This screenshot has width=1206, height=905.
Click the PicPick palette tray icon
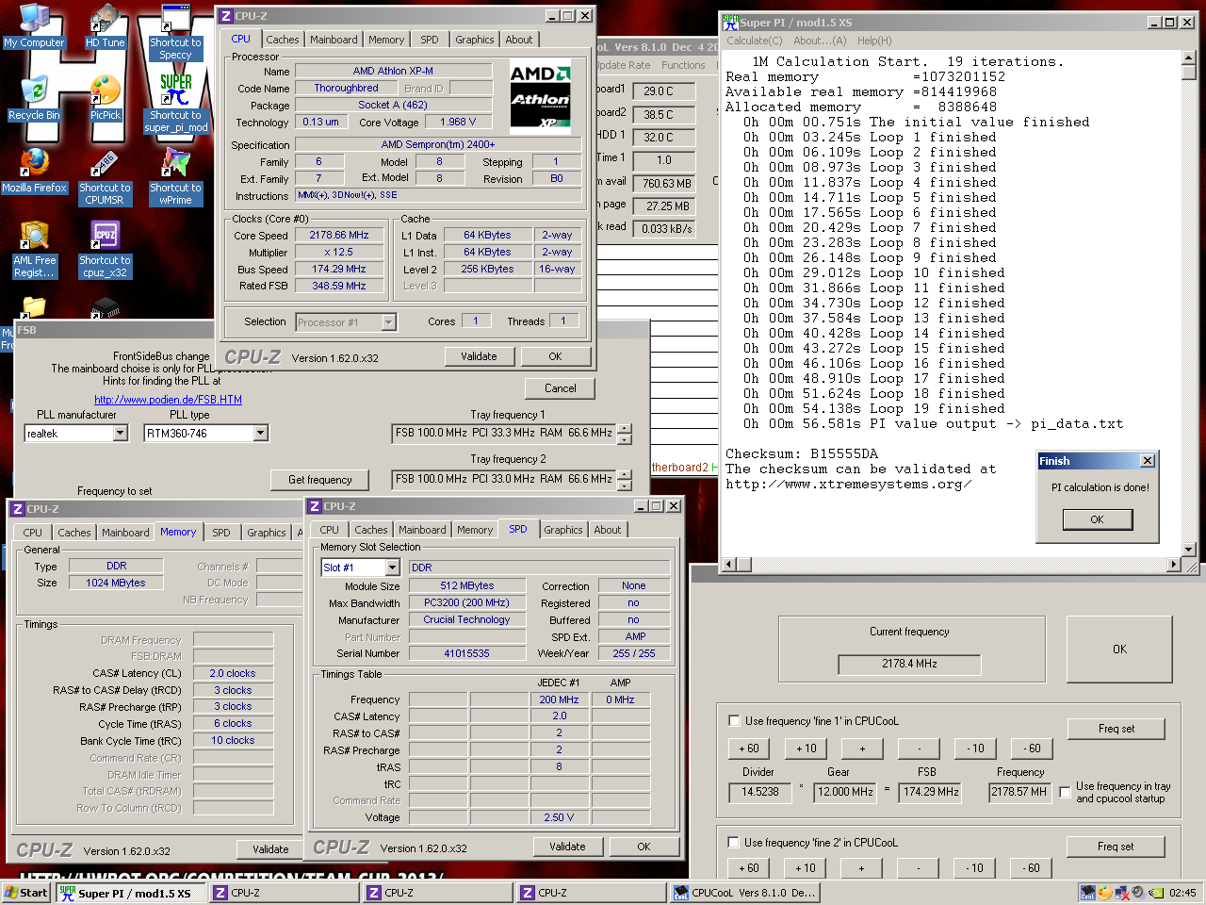[1104, 893]
